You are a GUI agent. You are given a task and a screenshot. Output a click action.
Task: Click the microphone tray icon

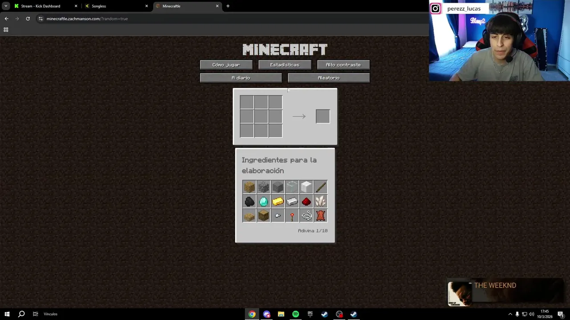point(517,314)
